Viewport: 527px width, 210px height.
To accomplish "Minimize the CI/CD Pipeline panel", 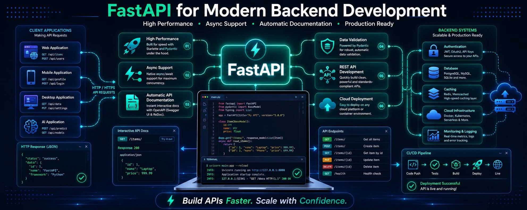I will [500, 153].
